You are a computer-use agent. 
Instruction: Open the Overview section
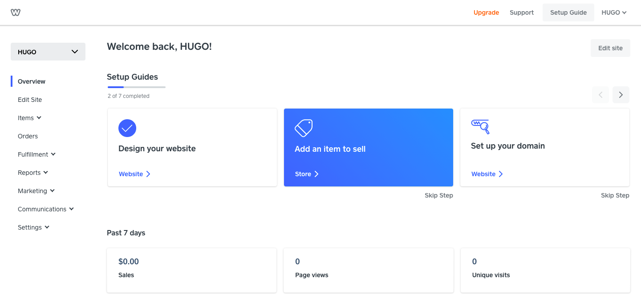pos(31,81)
